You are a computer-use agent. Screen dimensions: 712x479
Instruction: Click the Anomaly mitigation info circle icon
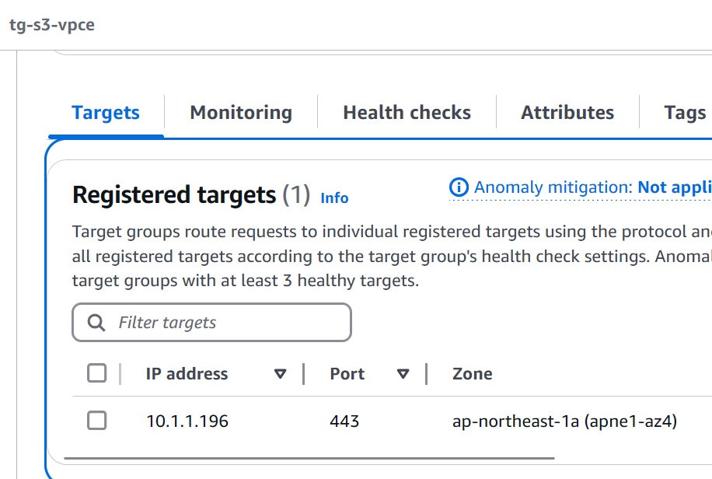pos(459,187)
